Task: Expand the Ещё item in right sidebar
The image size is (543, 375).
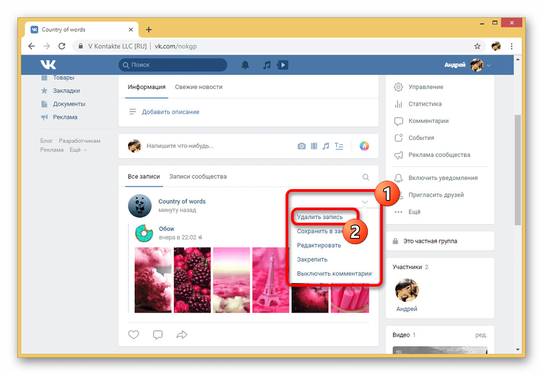Action: tap(414, 212)
